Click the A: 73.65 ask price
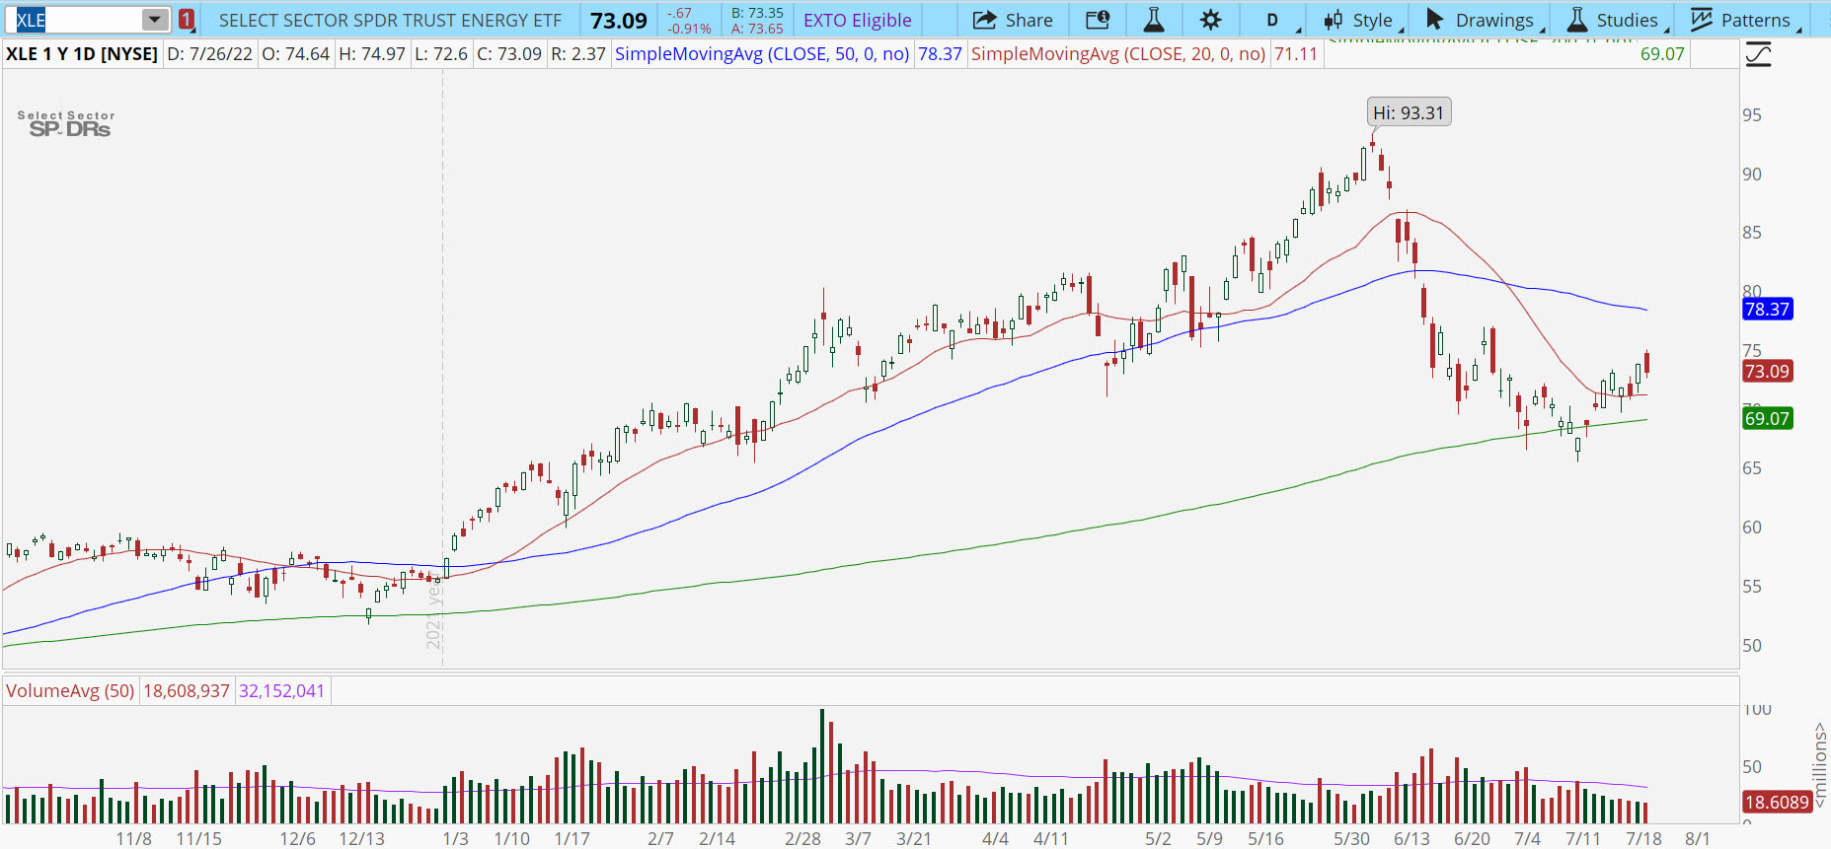This screenshot has width=1831, height=849. pyautogui.click(x=758, y=29)
